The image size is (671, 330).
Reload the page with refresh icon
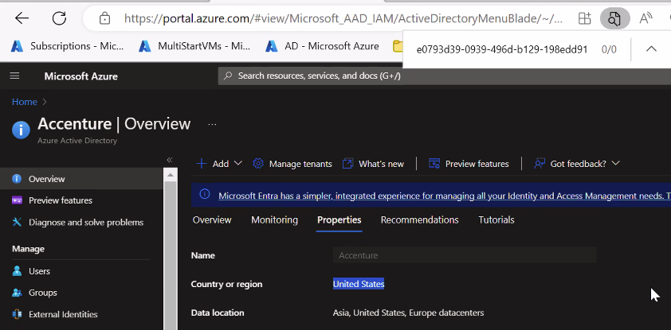coord(59,17)
